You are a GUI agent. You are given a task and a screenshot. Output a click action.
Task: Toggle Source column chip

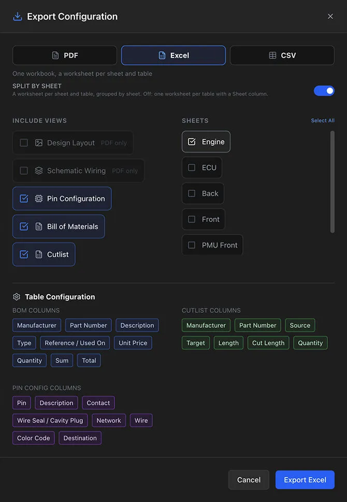click(300, 325)
